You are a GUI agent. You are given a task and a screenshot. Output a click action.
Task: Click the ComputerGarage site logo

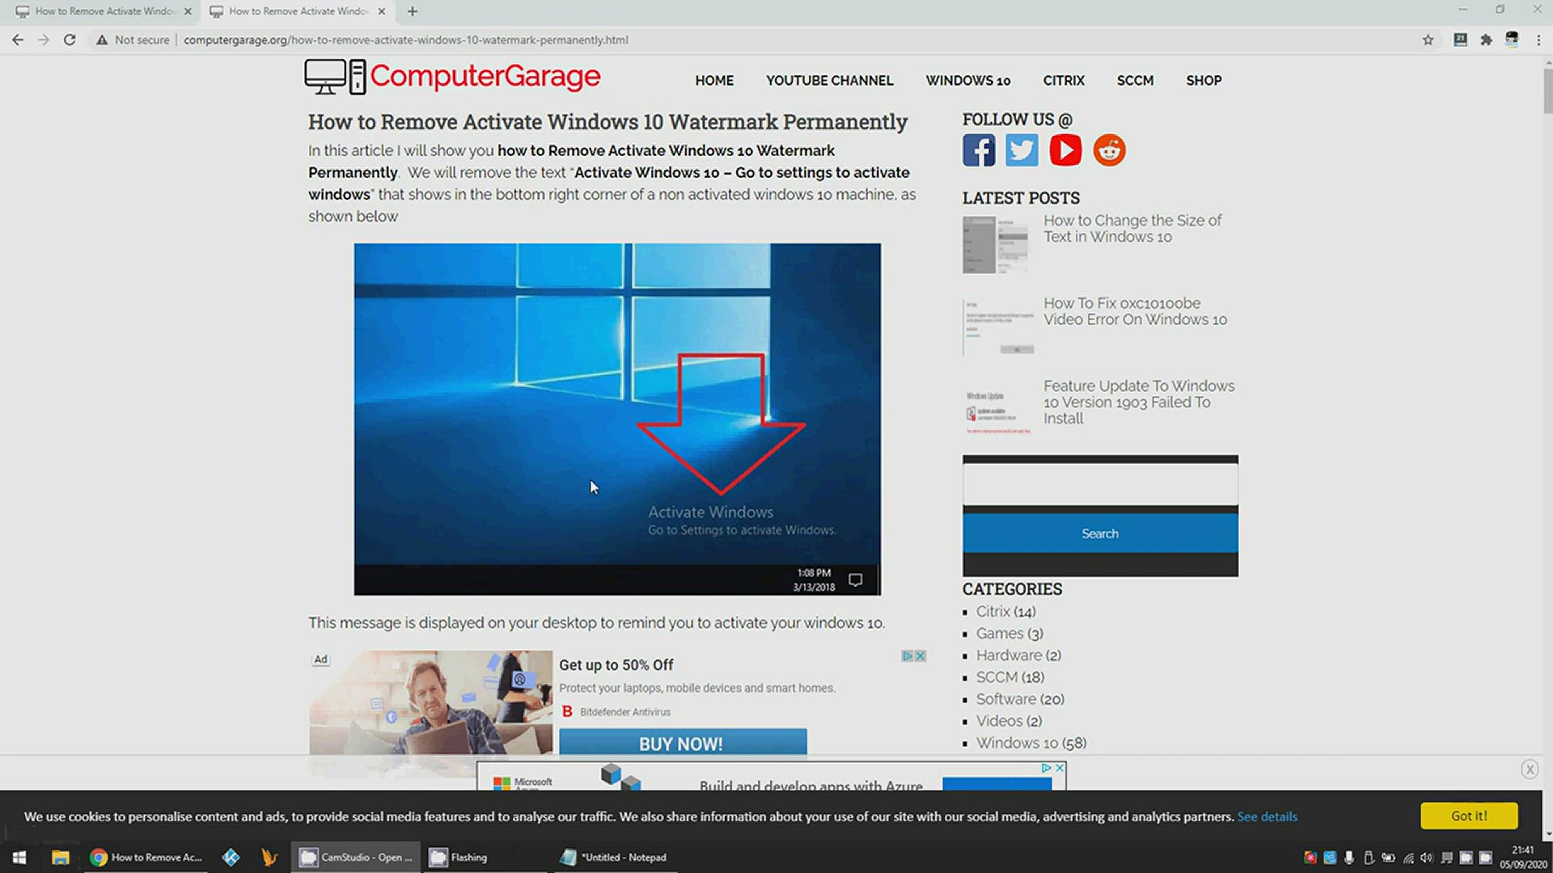pos(452,77)
